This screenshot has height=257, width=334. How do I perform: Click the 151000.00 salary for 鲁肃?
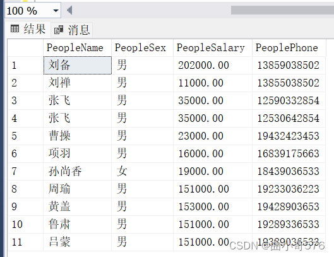click(213, 225)
